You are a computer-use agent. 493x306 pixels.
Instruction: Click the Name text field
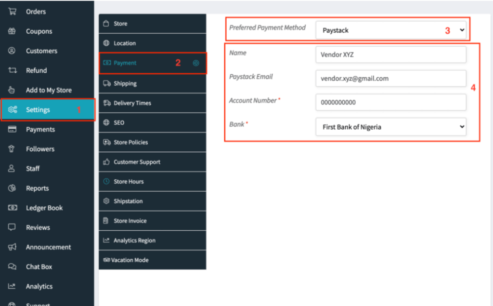pyautogui.click(x=391, y=54)
